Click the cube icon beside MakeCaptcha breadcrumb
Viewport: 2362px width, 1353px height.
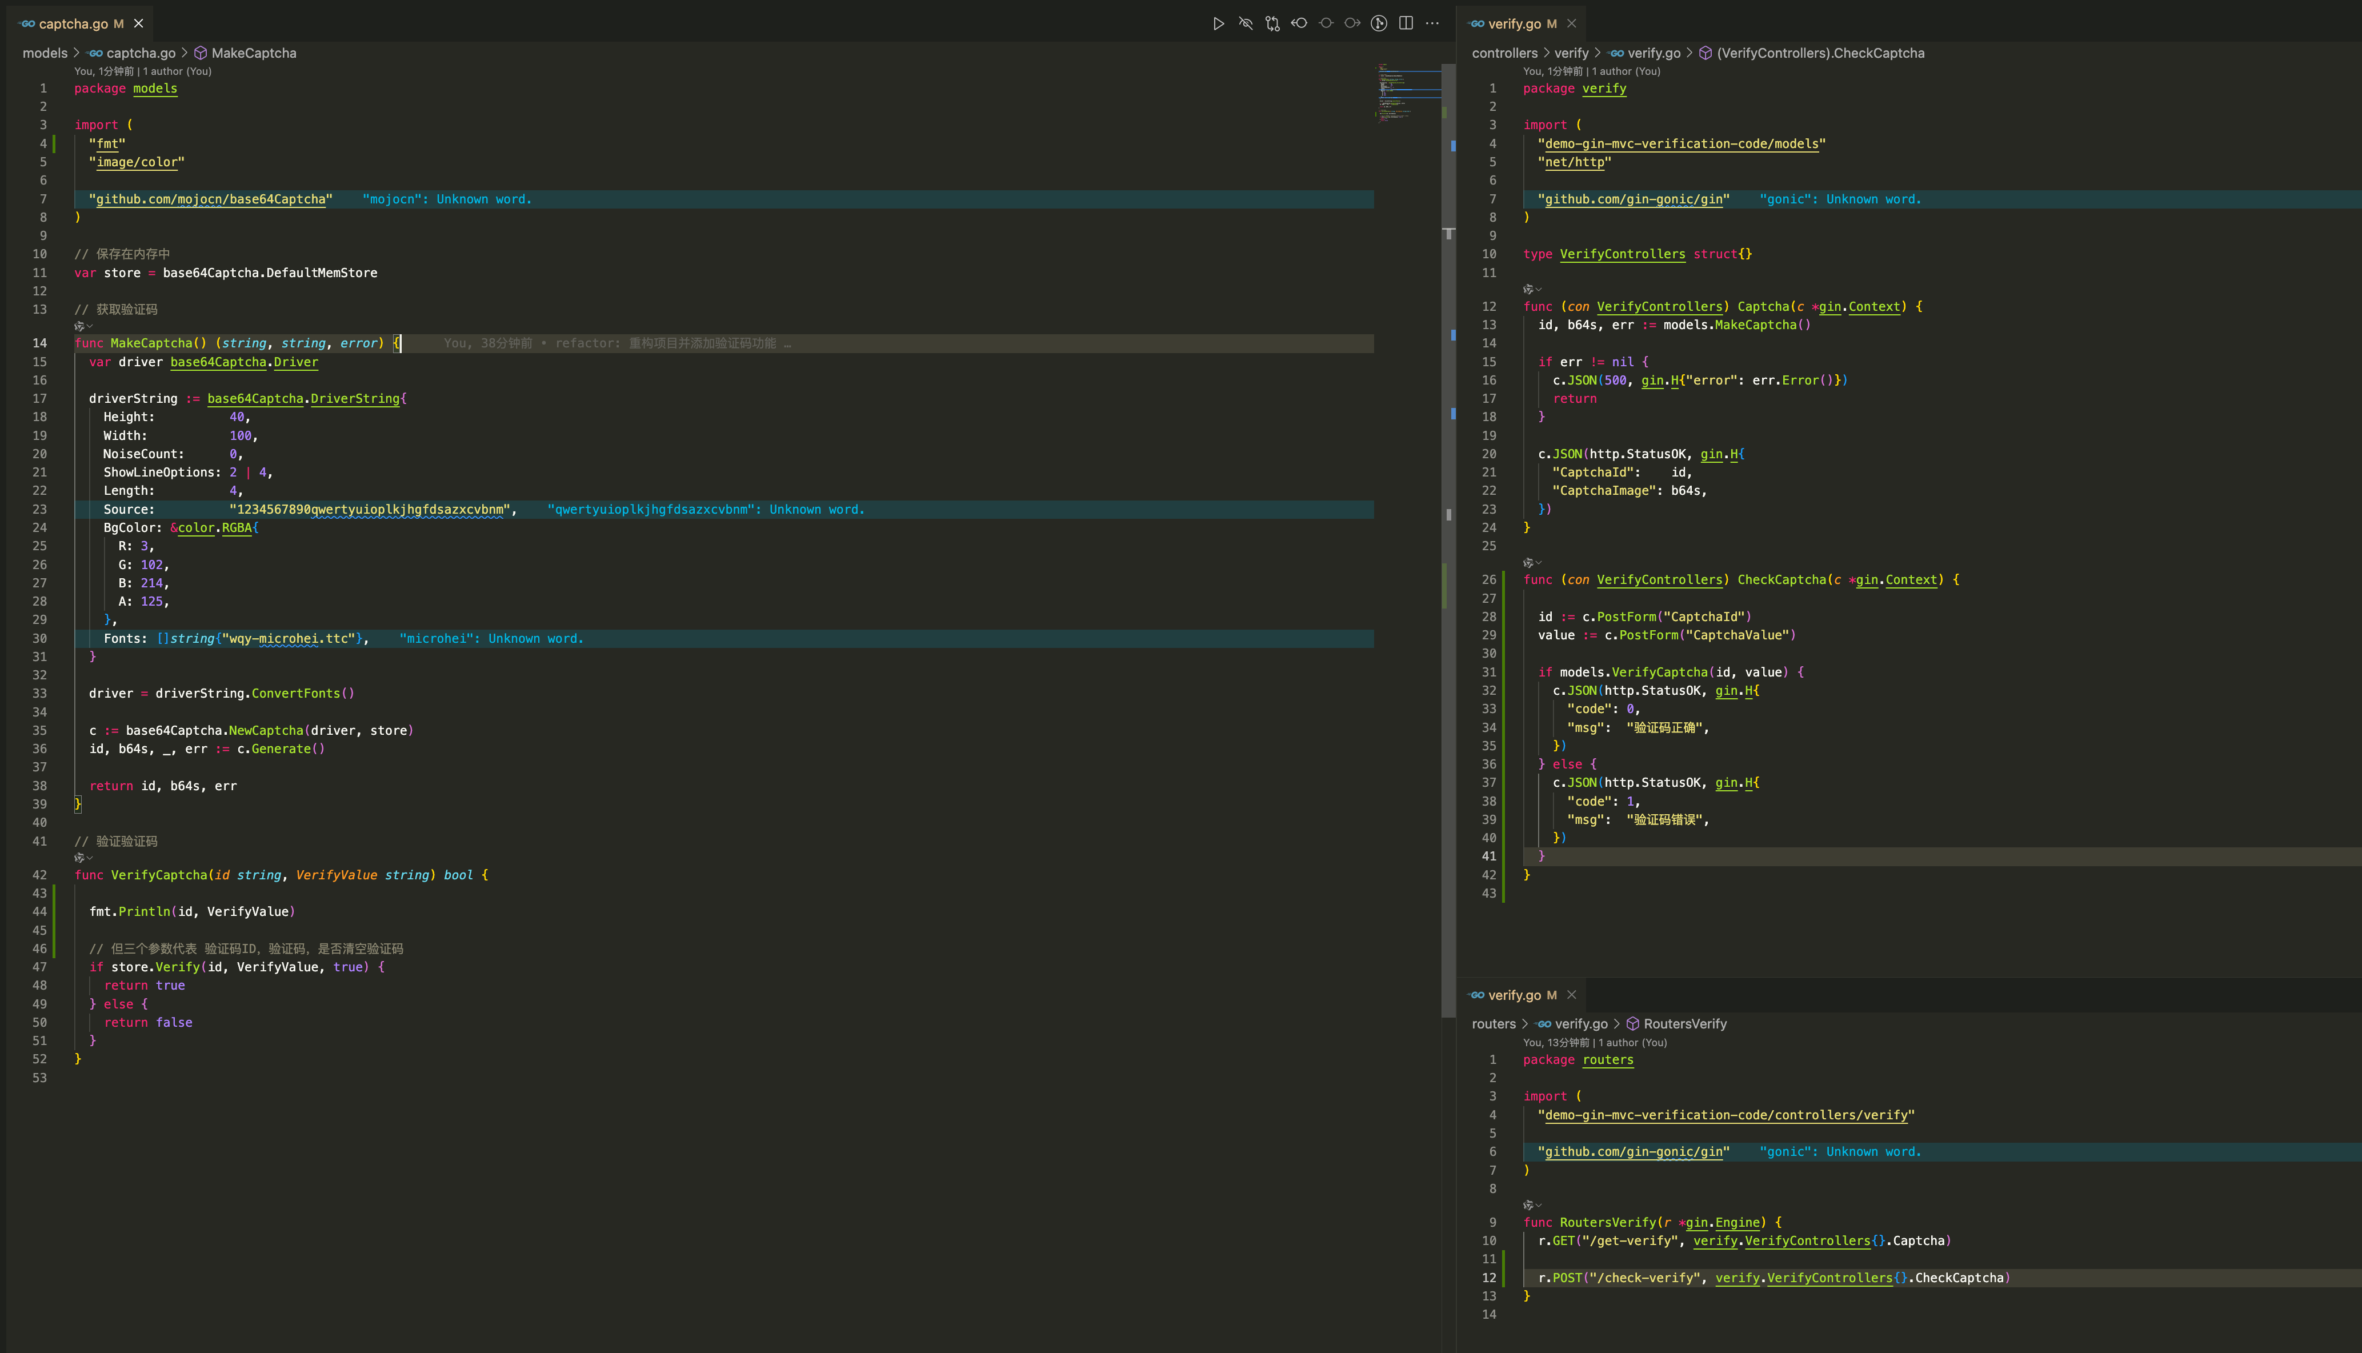(x=201, y=53)
